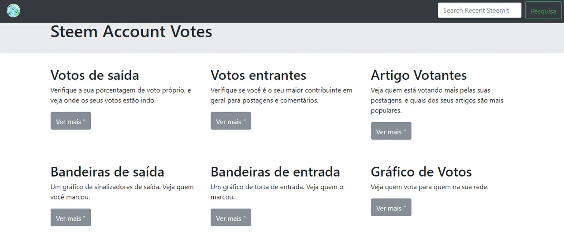Open Ver mais under Gráfico de Votos
Viewport: 564px width, 244px height.
[x=391, y=207]
